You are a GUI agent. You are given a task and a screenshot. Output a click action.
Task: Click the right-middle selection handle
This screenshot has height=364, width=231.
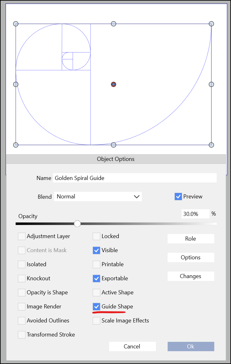211,84
